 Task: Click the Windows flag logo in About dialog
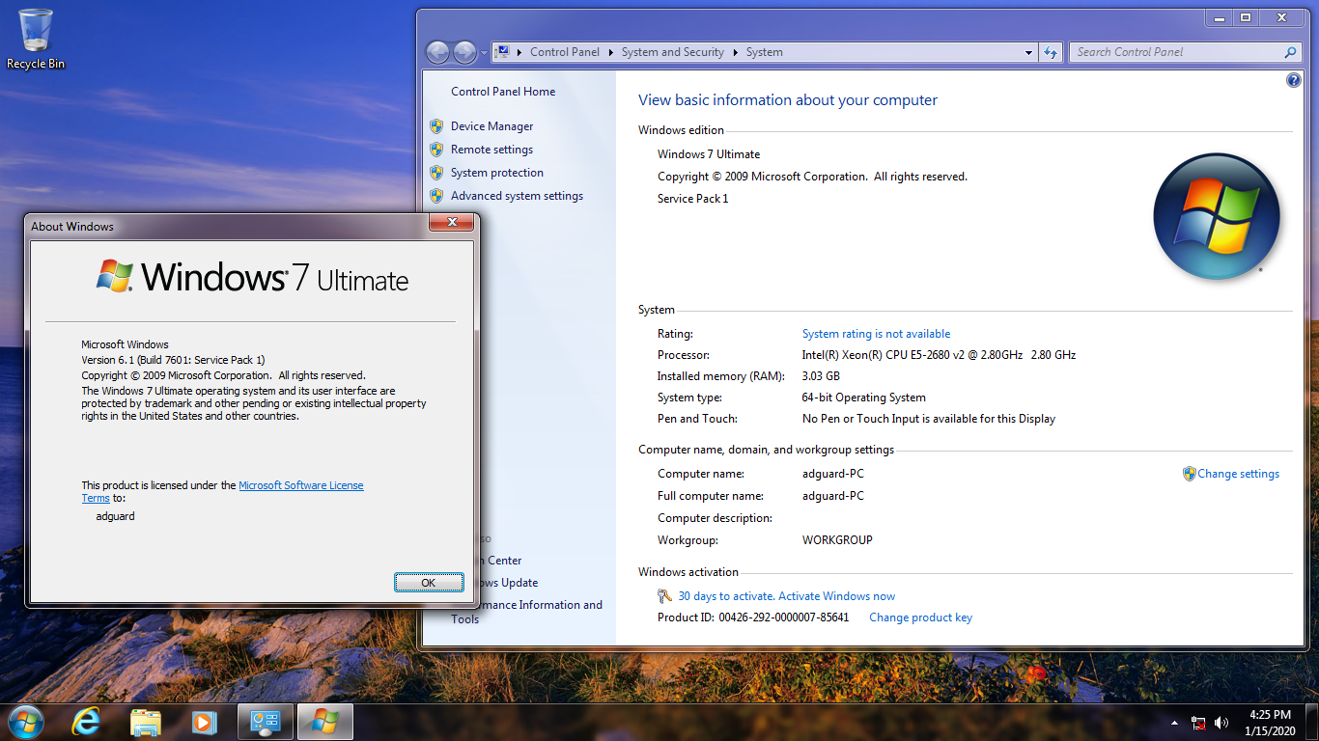click(x=115, y=276)
